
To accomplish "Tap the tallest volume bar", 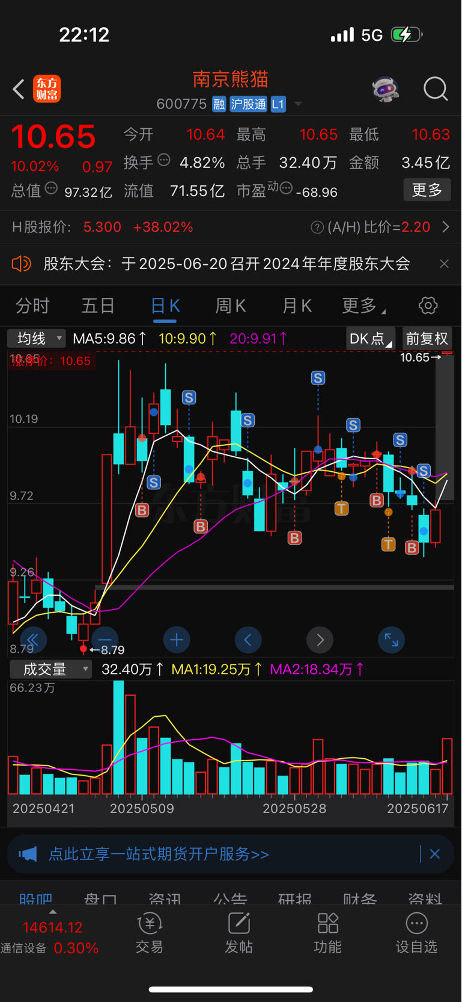I will coord(118,738).
